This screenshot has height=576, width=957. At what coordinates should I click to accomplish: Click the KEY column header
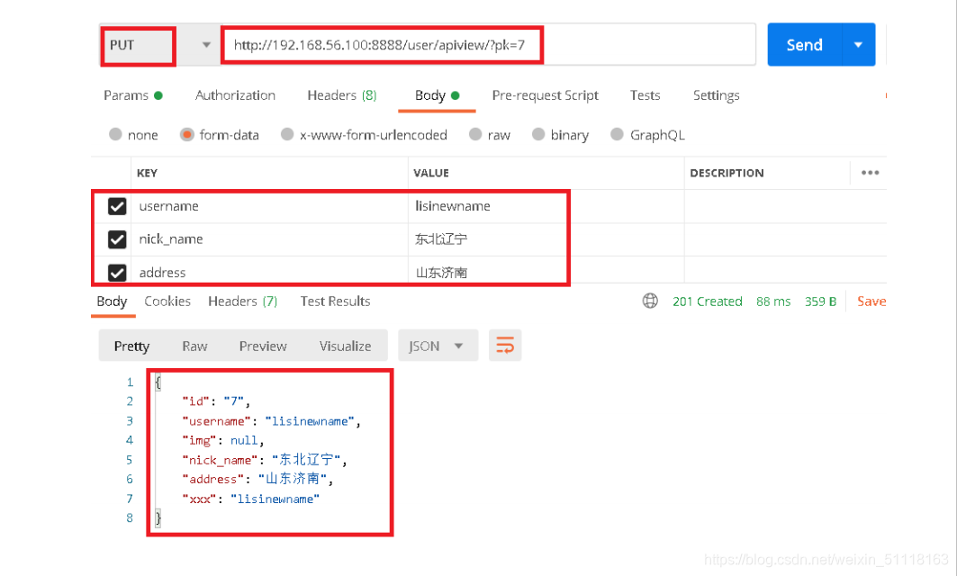(147, 174)
